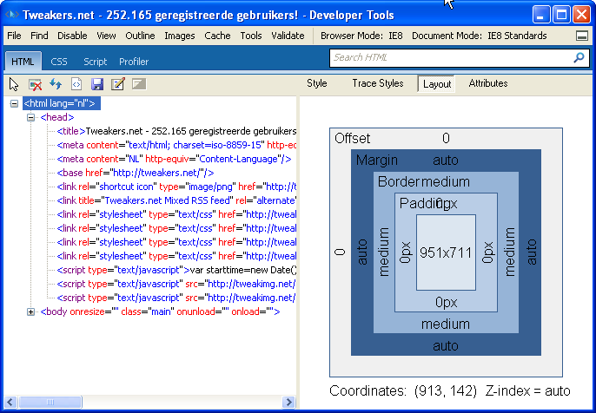
Task: Open the Validate menu
Action: tap(288, 36)
